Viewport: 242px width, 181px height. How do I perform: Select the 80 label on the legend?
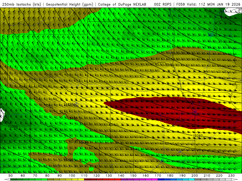coord(47,176)
